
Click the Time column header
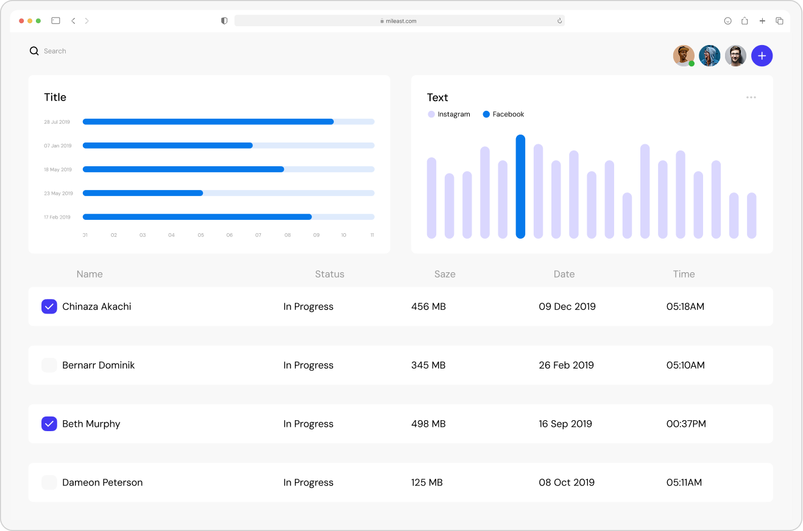tap(684, 274)
